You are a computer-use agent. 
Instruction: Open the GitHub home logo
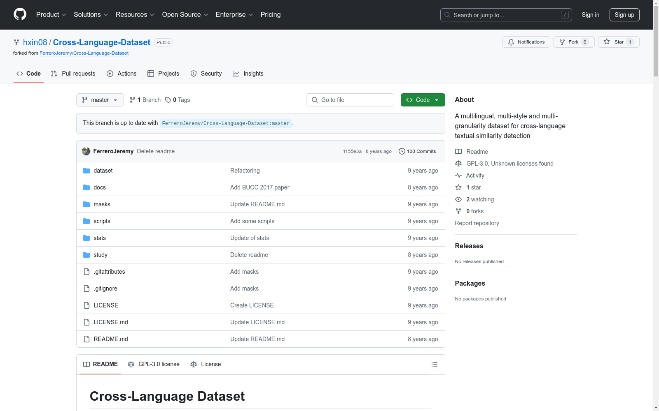pos(20,14)
